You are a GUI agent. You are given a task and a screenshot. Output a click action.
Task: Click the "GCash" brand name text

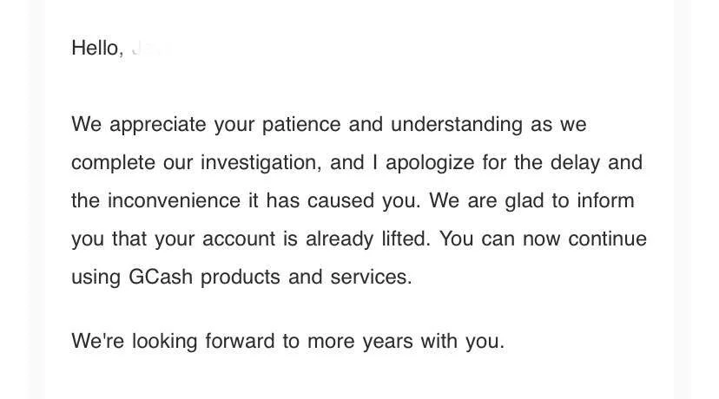[x=161, y=278]
